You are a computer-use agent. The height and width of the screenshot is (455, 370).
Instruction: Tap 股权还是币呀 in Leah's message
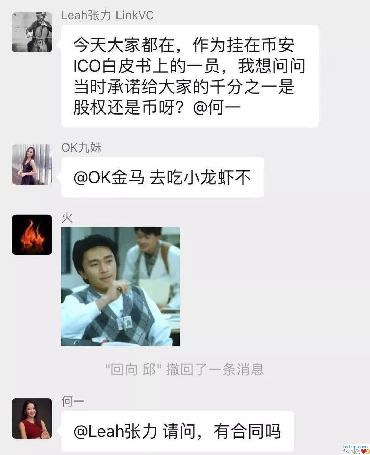tap(124, 108)
